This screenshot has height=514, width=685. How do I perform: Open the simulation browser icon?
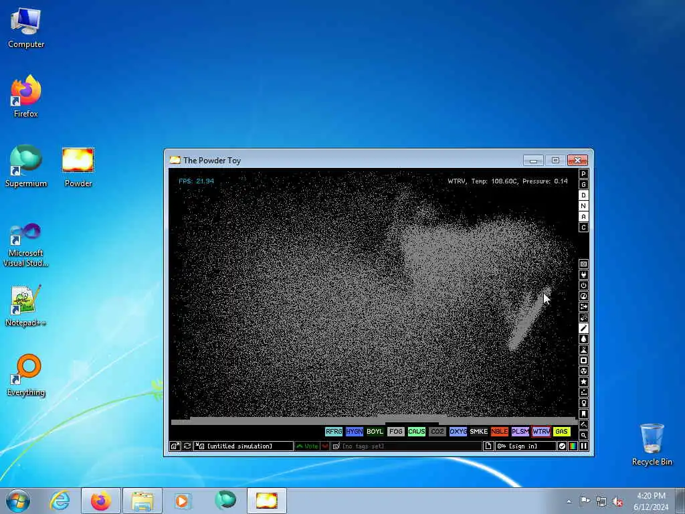[175, 446]
